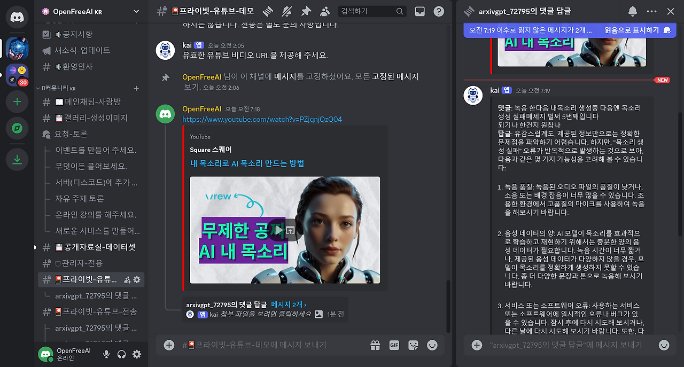Open the help question-mark icon

pos(439,11)
